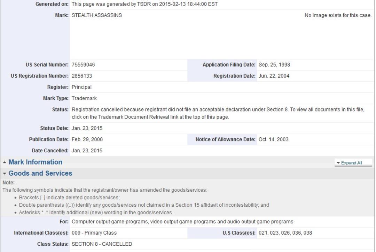Open the Goods and Services heading link
Viewport: 376px width, 252px height.
coord(40,173)
